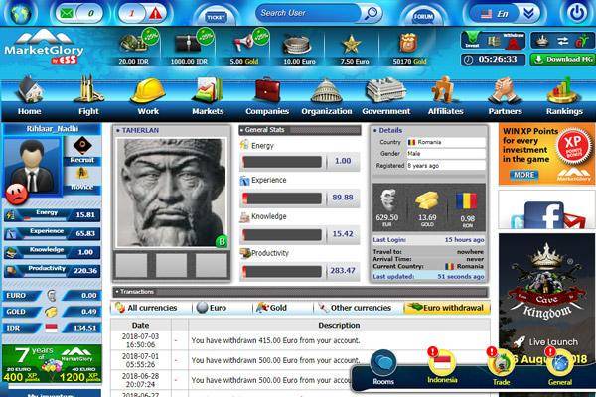Screen dimensions: 596x397
Task: Click the sidebar Productivity 220.36 bar
Action: point(52,271)
